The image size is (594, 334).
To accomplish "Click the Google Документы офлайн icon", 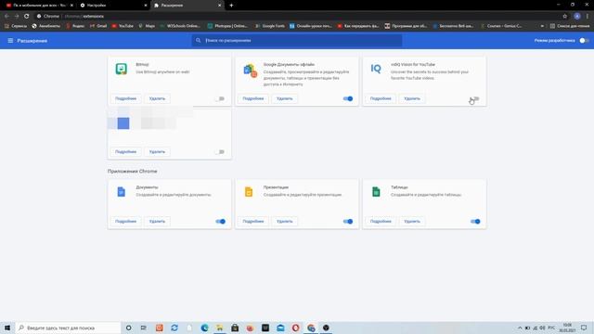I will 250,71.
